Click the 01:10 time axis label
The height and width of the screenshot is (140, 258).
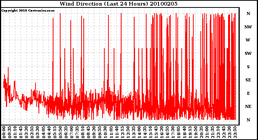15,133
